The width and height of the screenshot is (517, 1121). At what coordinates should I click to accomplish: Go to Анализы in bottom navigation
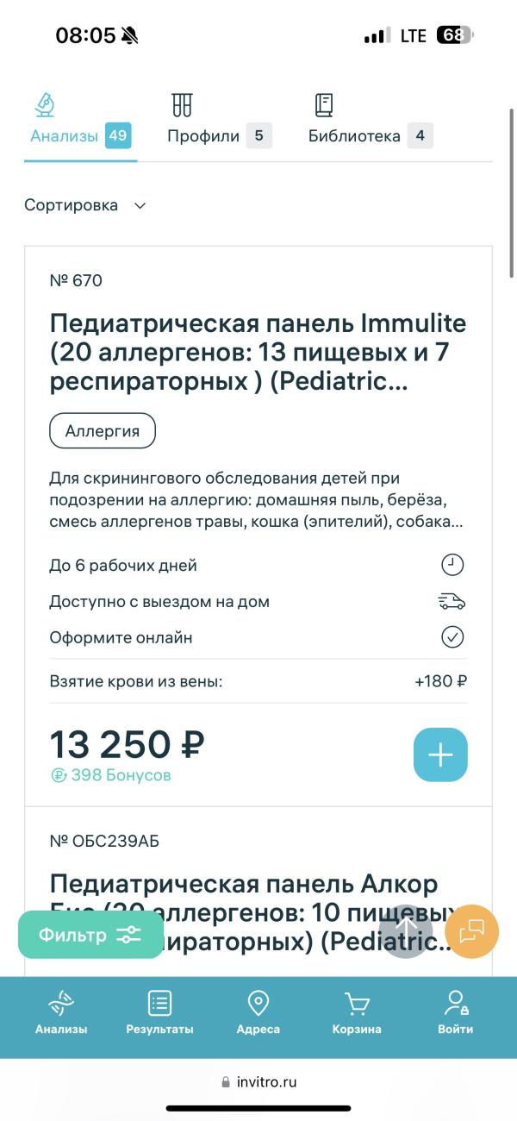click(61, 1013)
